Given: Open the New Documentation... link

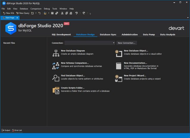Looking at the screenshot, I should [x=135, y=63].
